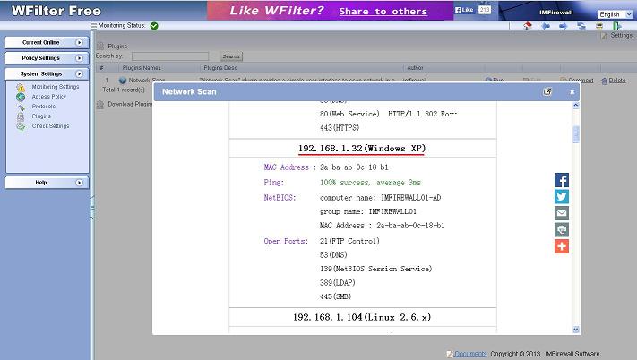Click the refresh arrows icon
This screenshot has height=360, width=637.
(581, 26)
